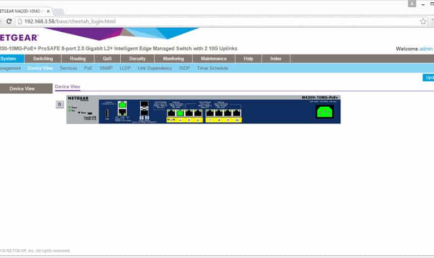This screenshot has height=258, width=434.
Task: Open the Help main menu
Action: pos(248,58)
